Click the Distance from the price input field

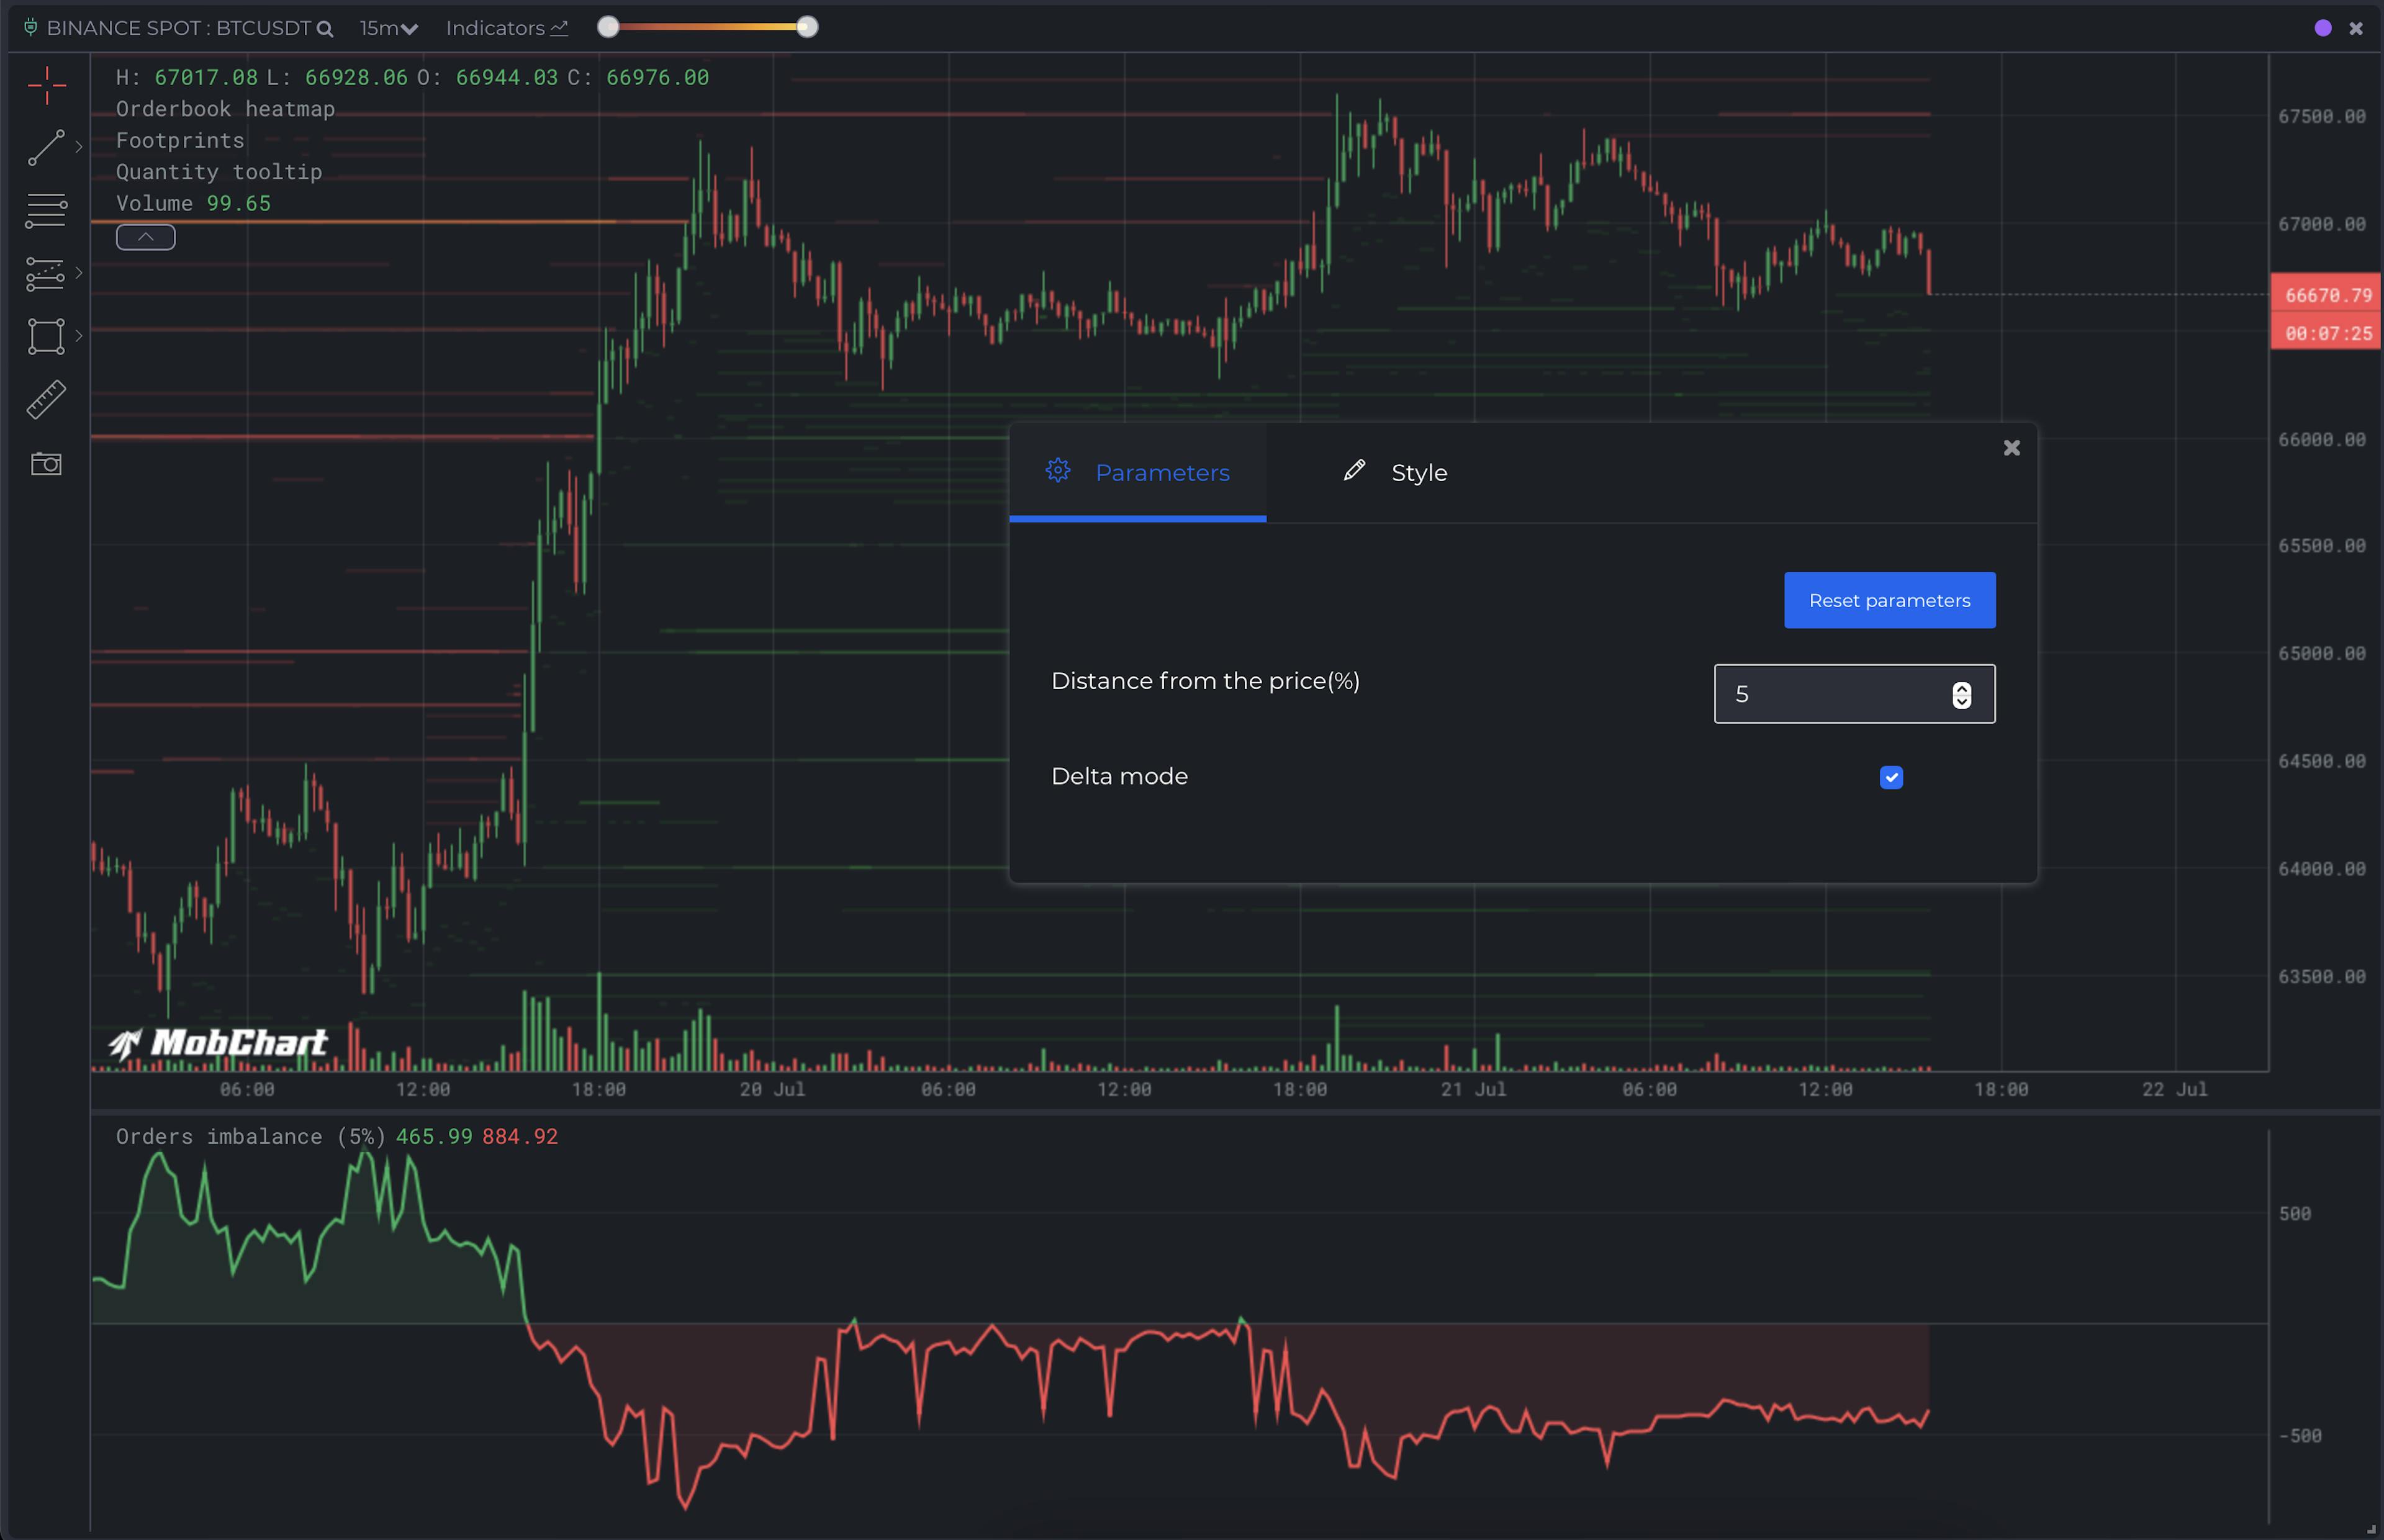[1830, 694]
